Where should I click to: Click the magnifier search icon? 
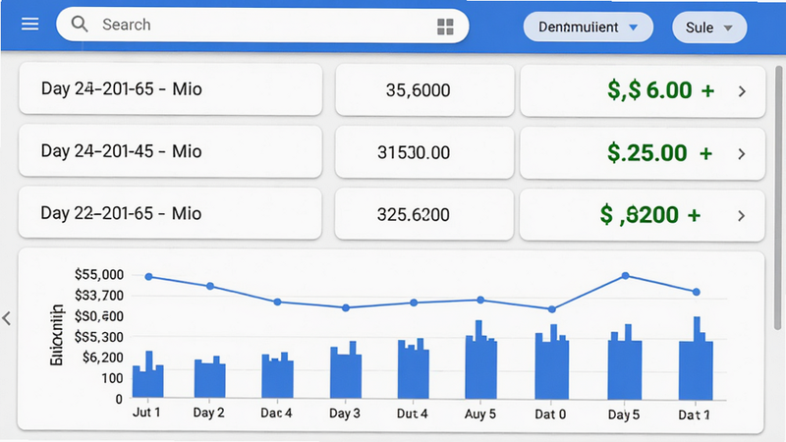80,24
